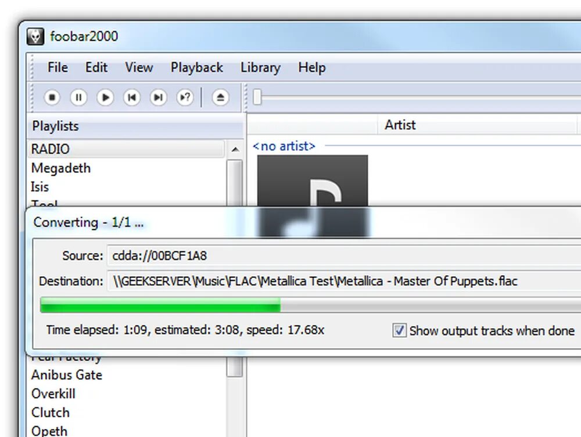Image resolution: width=581 pixels, height=437 pixels.
Task: Click the Playlists panel header
Action: tap(135, 126)
